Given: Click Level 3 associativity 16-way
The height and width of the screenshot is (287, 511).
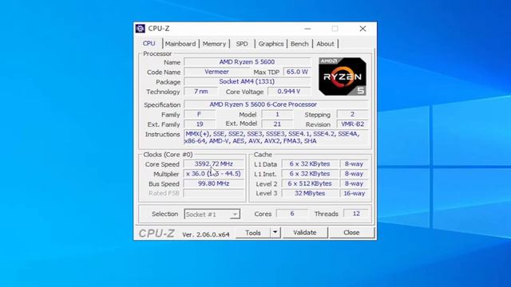Looking at the screenshot, I should [354, 193].
